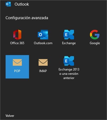The height and width of the screenshot is (120, 107).
Task: Click the 'o una versión anterior' caption
Action: tap(69, 76)
